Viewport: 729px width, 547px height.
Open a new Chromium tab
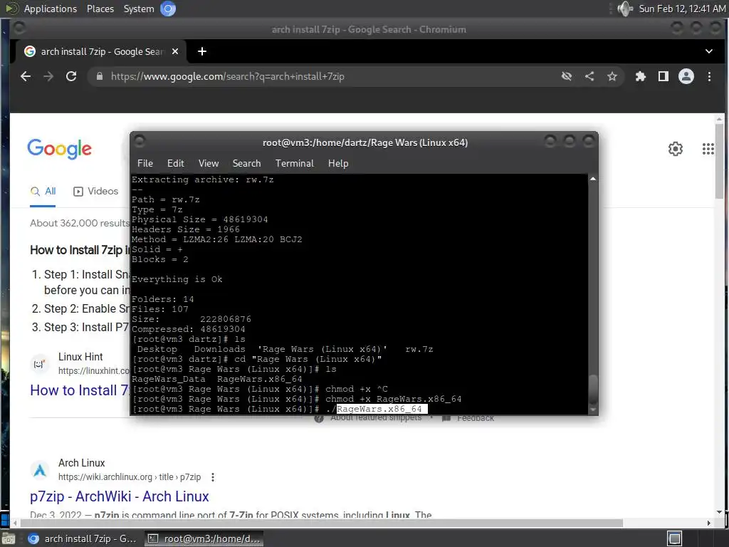[201, 51]
